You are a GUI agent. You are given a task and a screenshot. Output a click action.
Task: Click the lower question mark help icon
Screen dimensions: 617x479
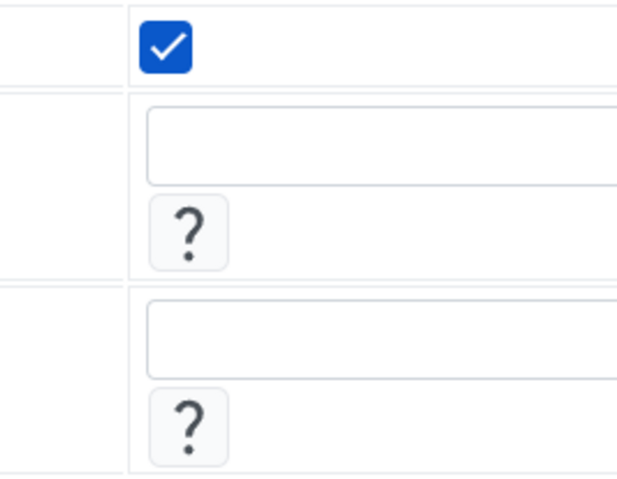[x=189, y=427]
